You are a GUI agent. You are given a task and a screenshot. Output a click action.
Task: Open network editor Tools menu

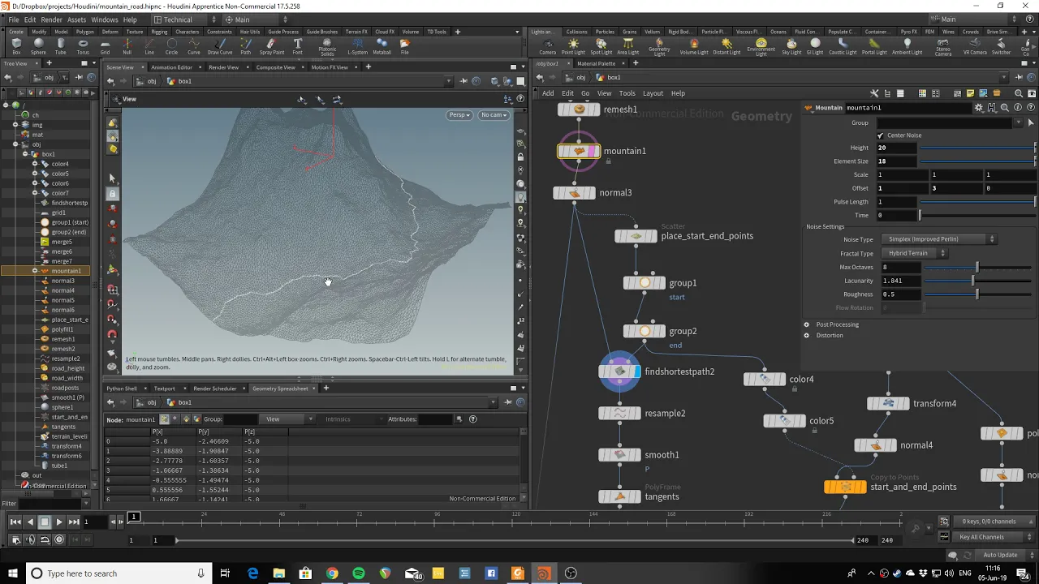(627, 93)
